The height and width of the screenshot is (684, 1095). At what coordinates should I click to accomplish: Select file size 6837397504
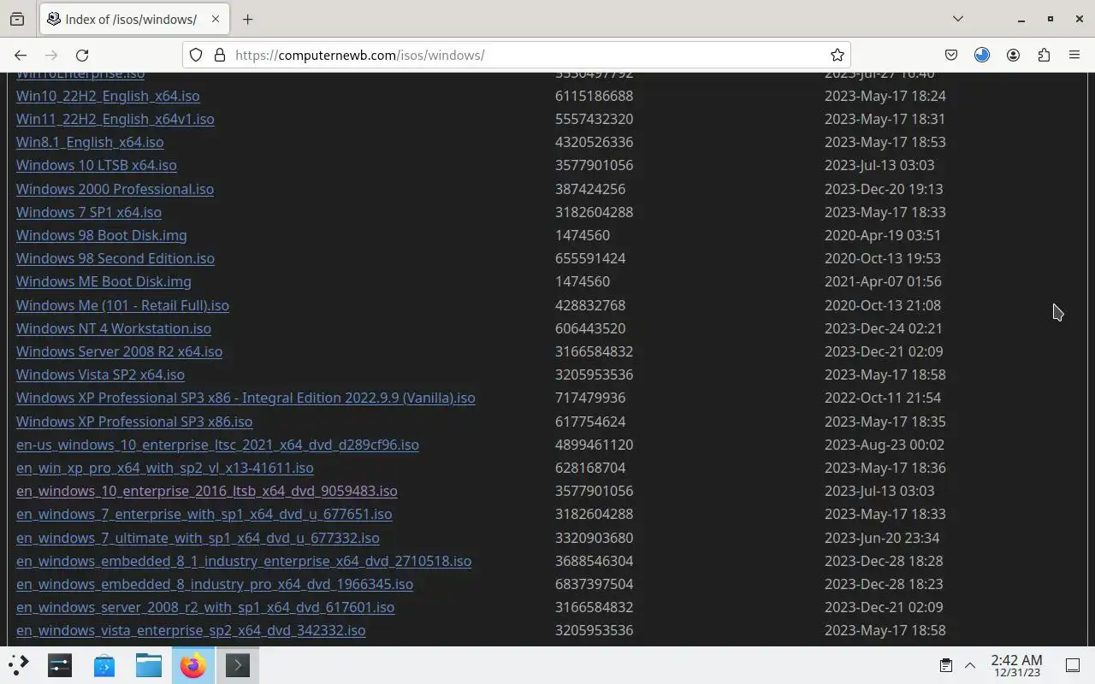594,584
